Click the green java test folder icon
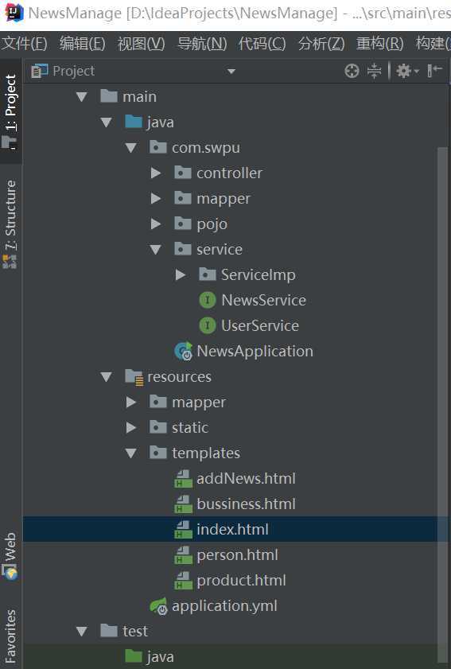This screenshot has width=451, height=669. coord(134,656)
